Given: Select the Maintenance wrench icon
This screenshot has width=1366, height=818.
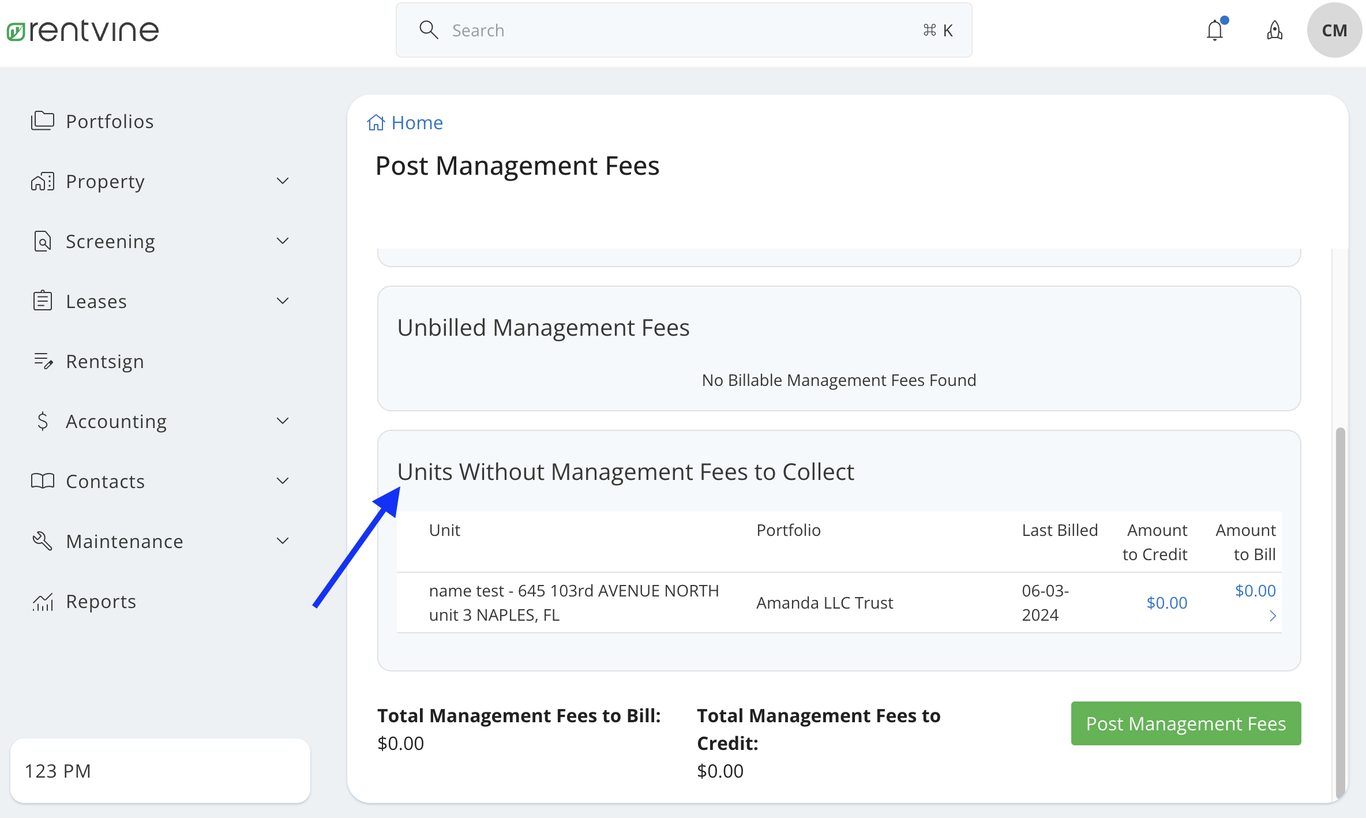Looking at the screenshot, I should coord(41,541).
